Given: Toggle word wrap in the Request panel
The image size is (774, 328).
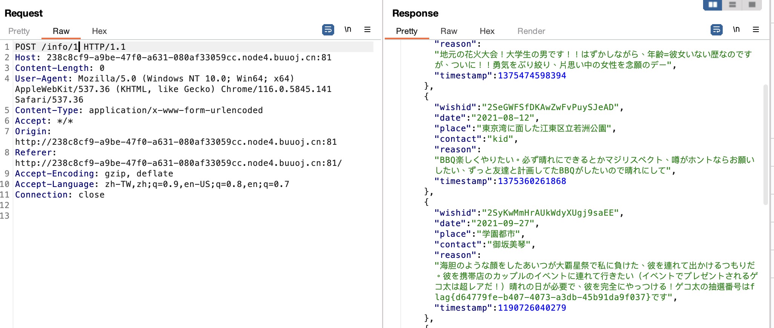Looking at the screenshot, I should [328, 29].
